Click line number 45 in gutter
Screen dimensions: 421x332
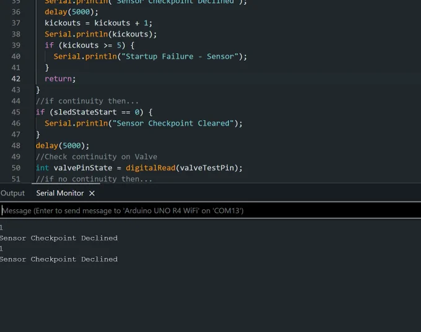point(16,112)
